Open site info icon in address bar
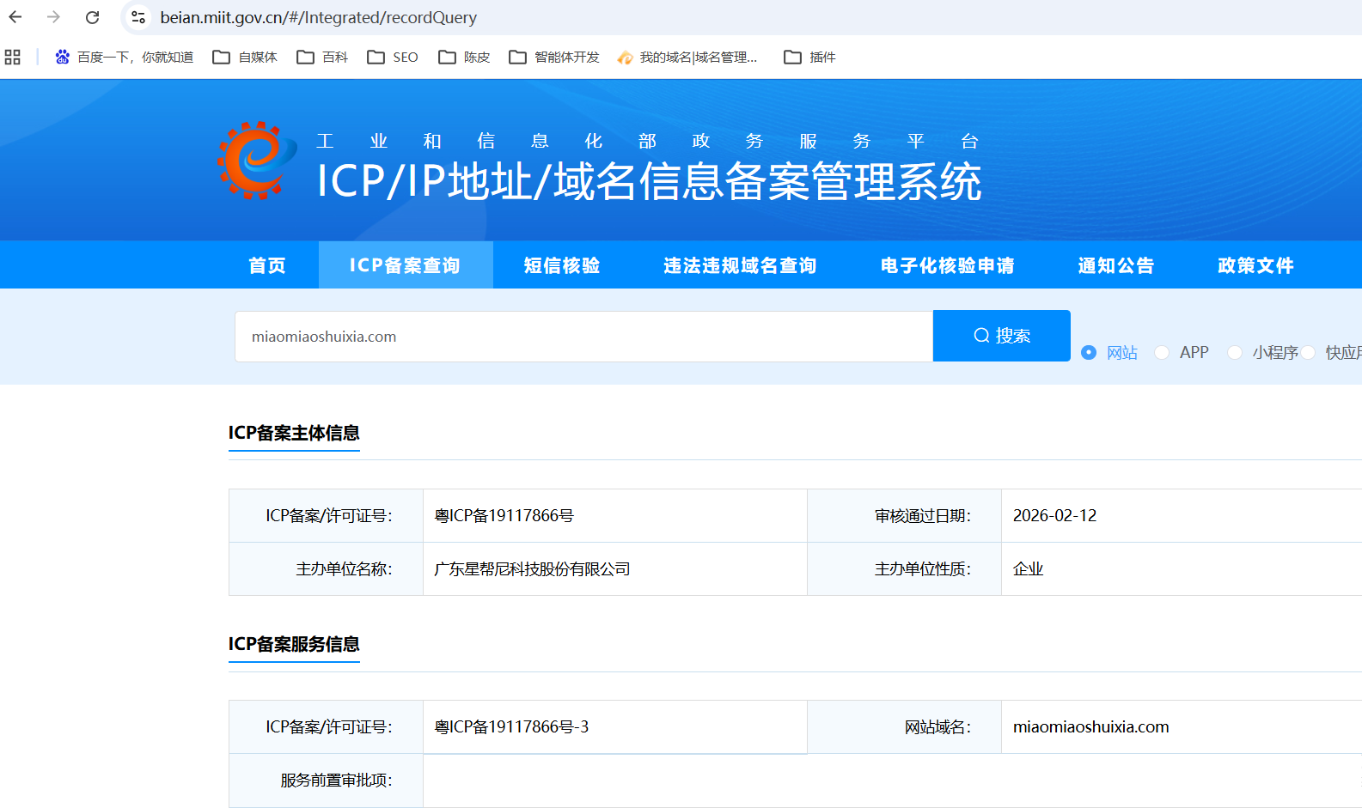This screenshot has width=1362, height=808. click(137, 17)
